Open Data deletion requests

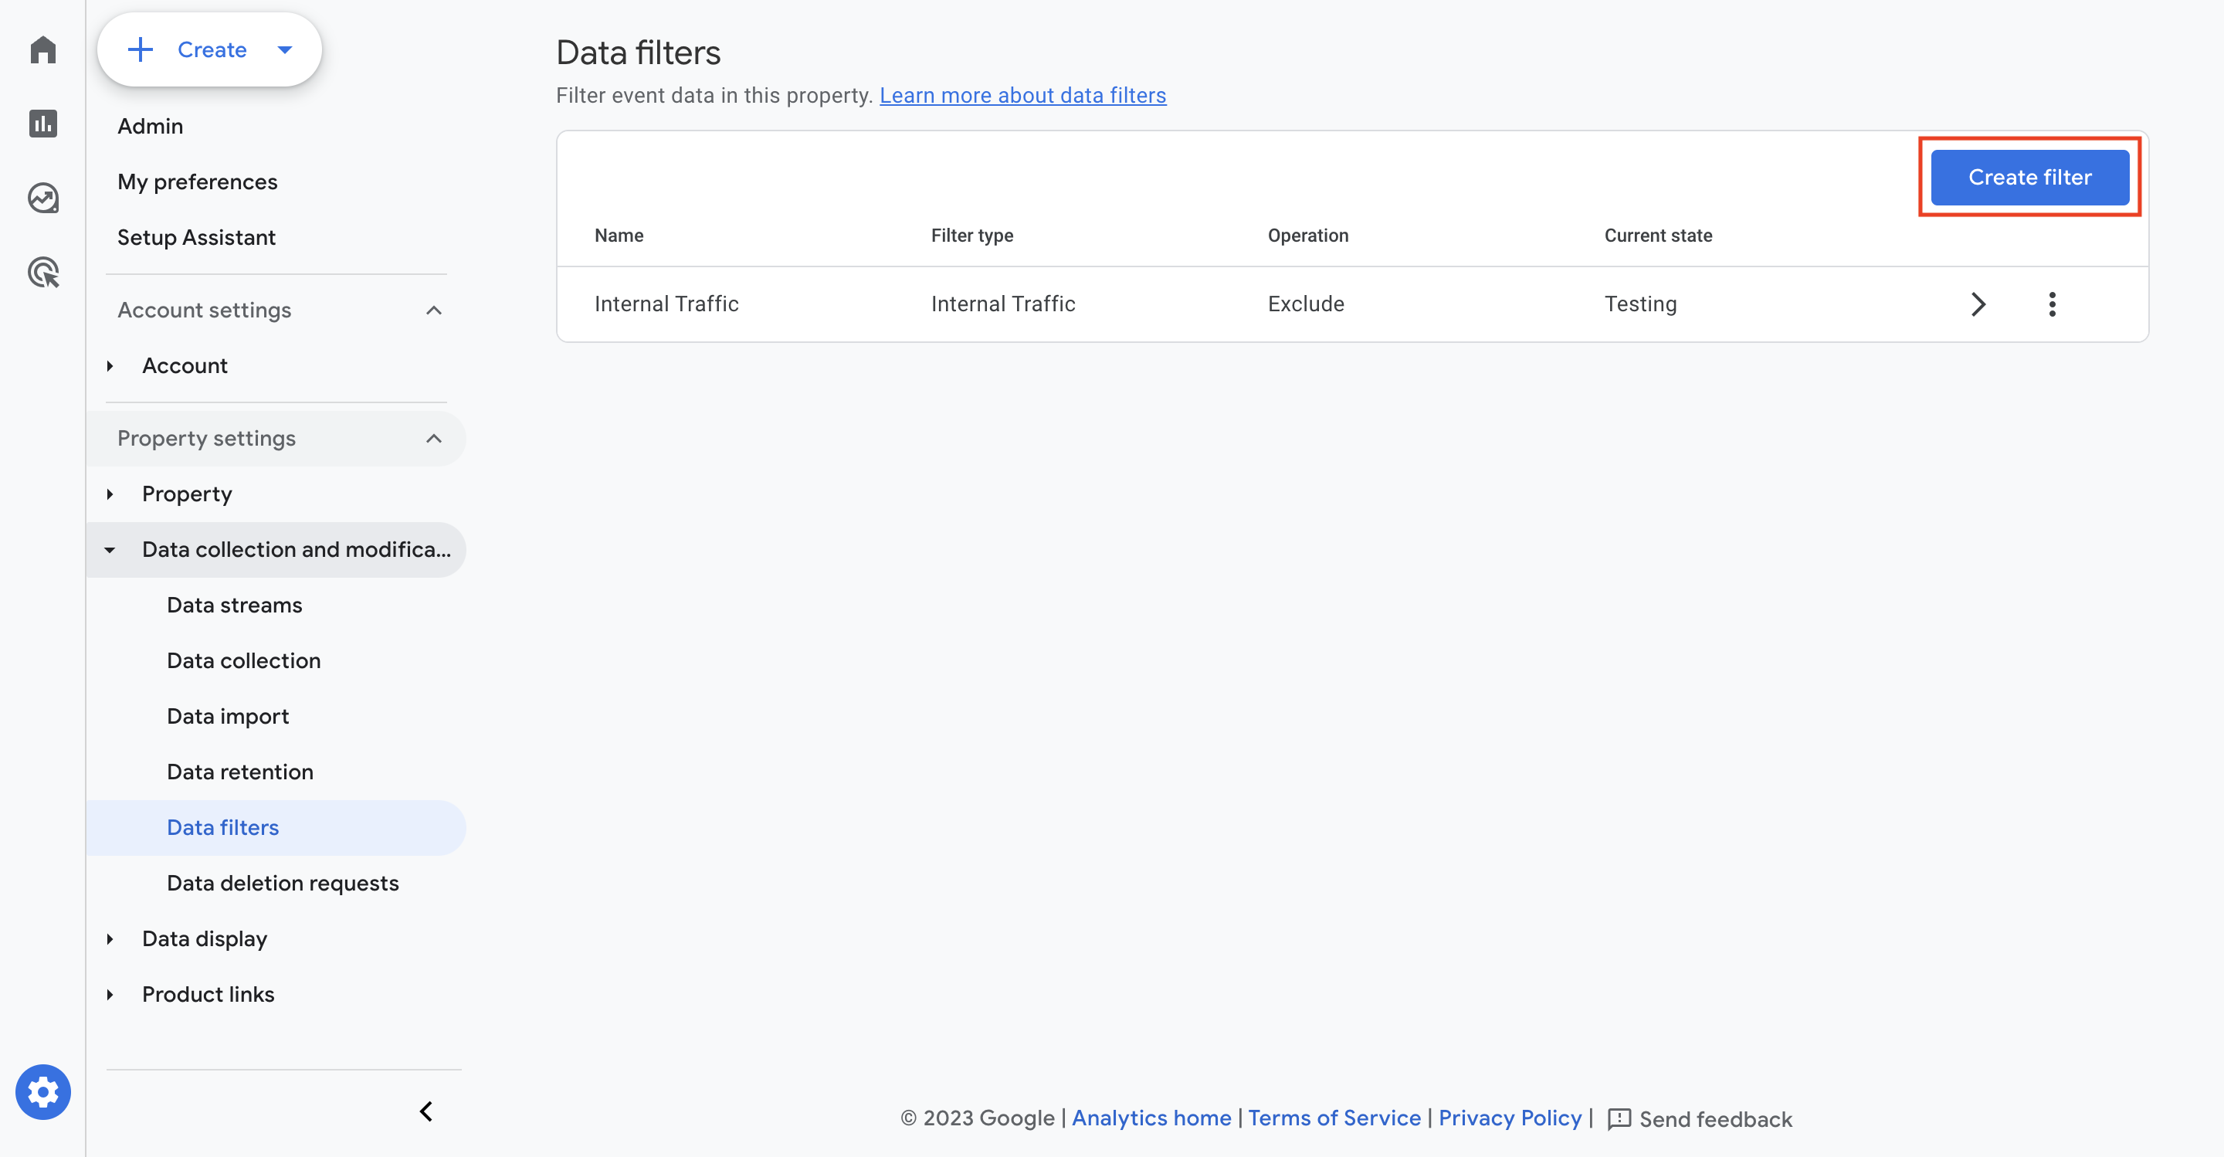point(283,884)
